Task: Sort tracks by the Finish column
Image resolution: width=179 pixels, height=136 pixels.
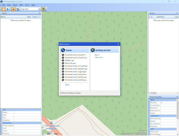Action: pyautogui.click(x=35, y=17)
